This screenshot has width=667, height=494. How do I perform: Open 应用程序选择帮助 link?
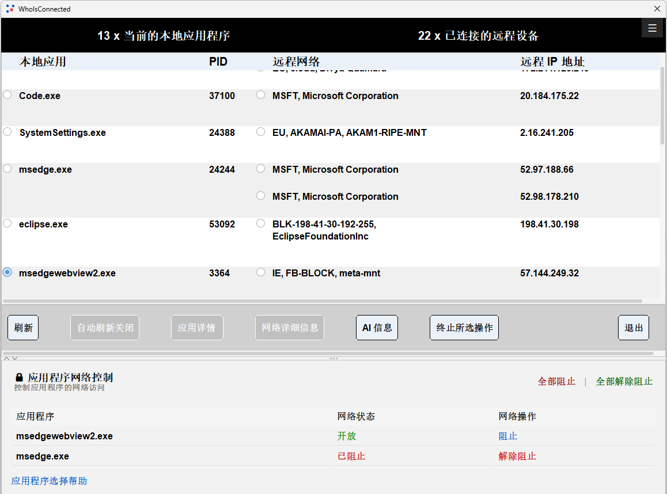(50, 481)
